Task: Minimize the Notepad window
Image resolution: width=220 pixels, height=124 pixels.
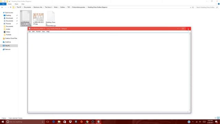Action: pyautogui.click(x=178, y=29)
